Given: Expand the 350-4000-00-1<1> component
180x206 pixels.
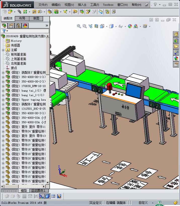Looking at the screenshot, I should click(x=3, y=77).
